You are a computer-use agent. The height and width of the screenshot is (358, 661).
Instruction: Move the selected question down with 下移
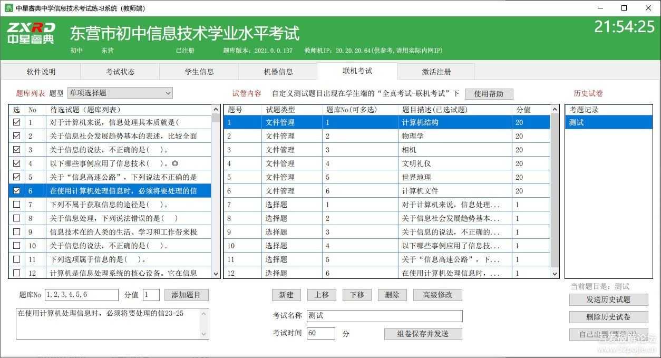click(357, 295)
